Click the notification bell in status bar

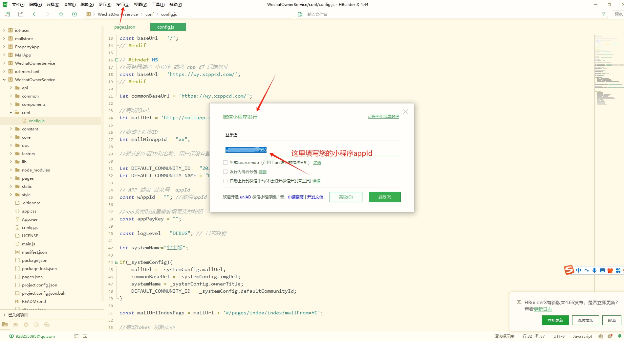tap(619, 336)
